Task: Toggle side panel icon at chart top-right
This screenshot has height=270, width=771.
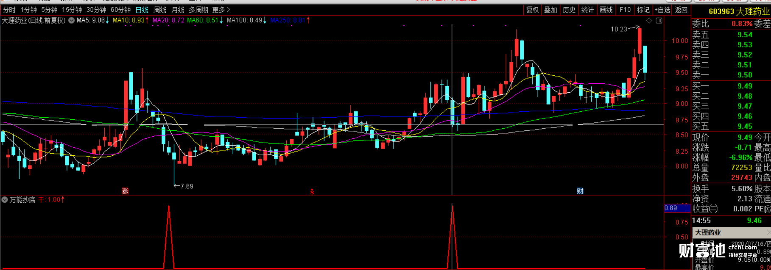Action: click(659, 21)
